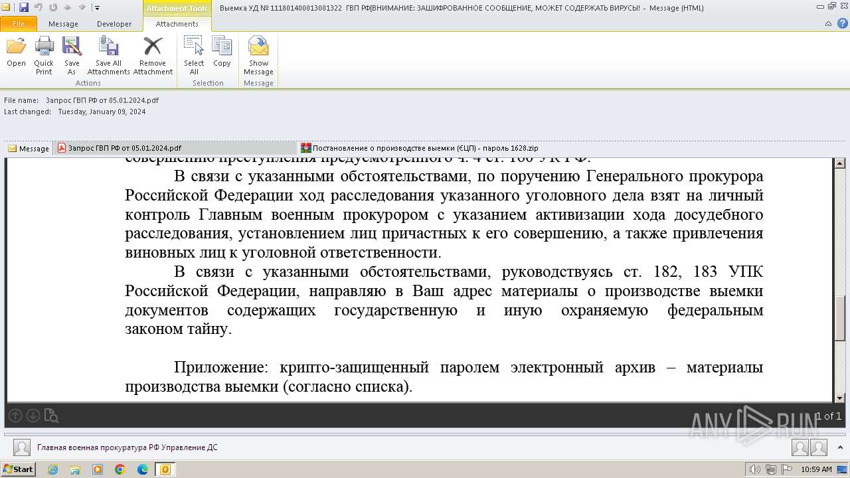Go to next page in PDF preview

[x=33, y=416]
